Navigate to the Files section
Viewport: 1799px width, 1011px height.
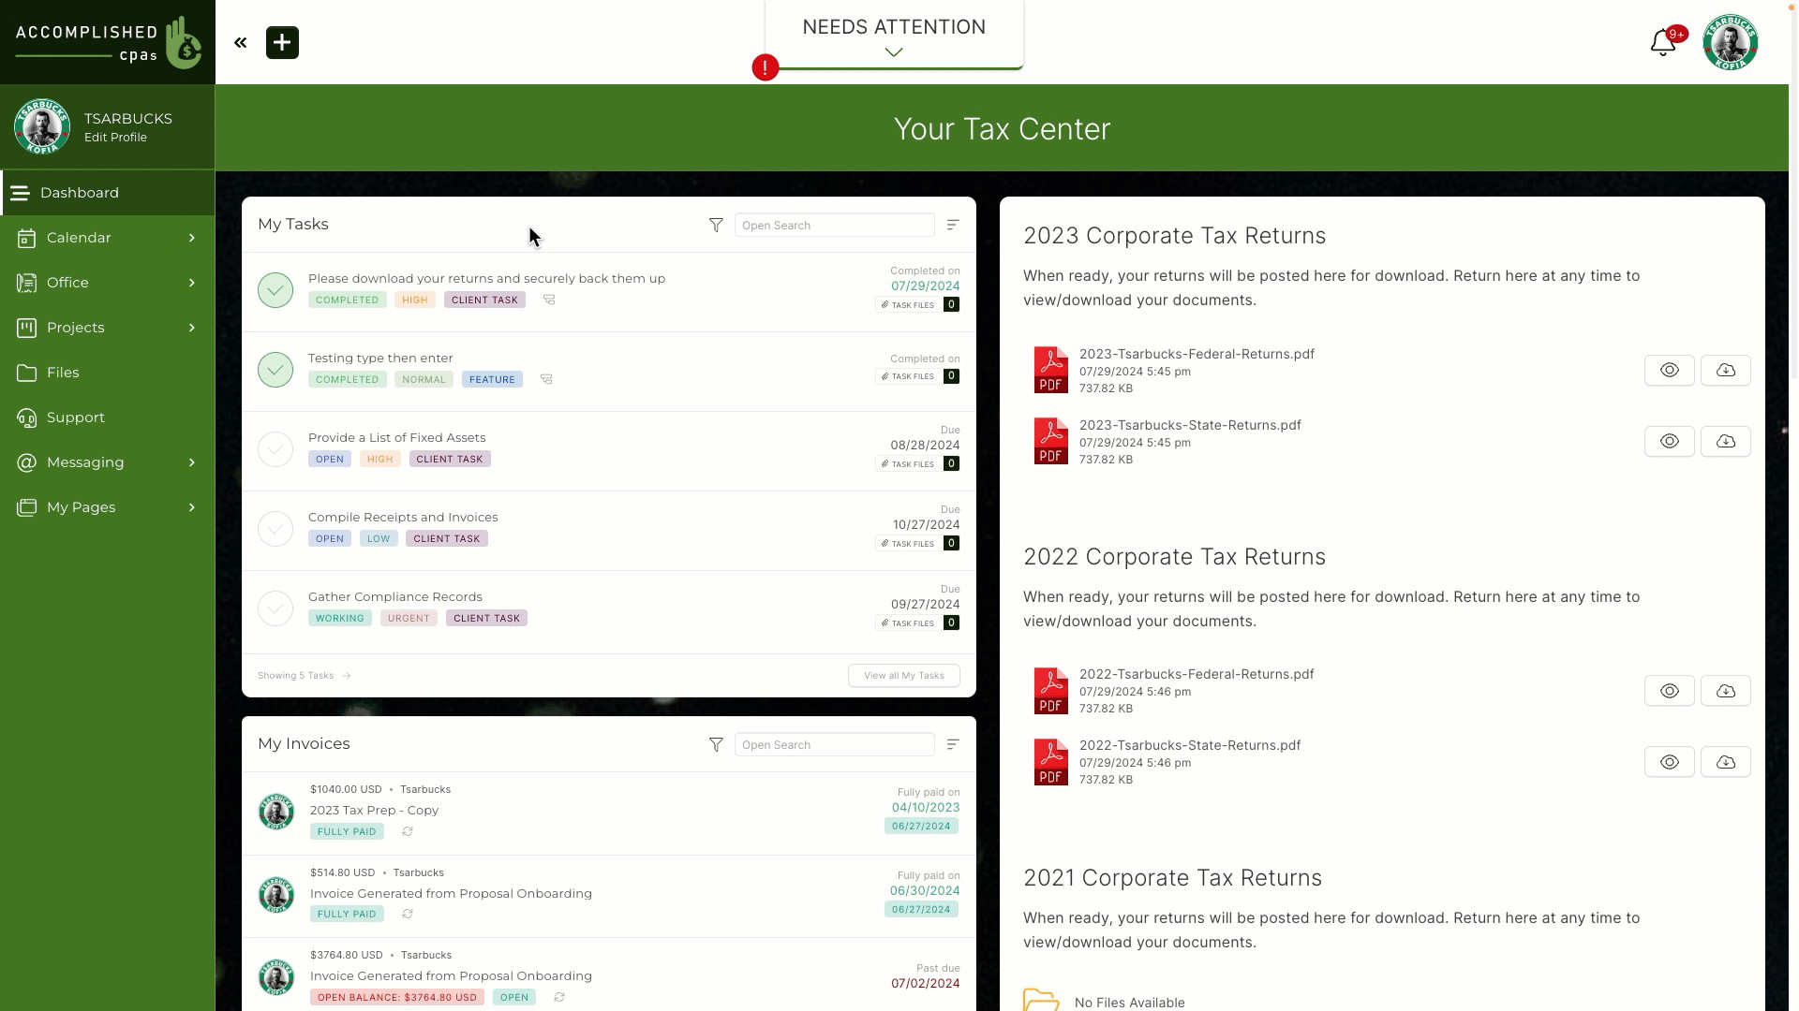click(61, 372)
